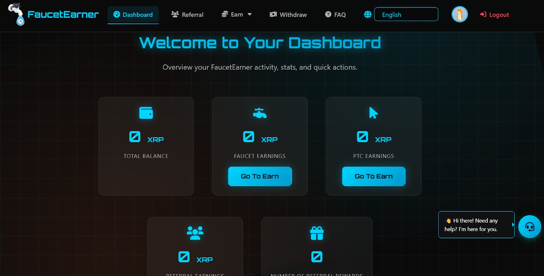
Task: Click the Faucet Earnings zero value
Action: [249, 137]
